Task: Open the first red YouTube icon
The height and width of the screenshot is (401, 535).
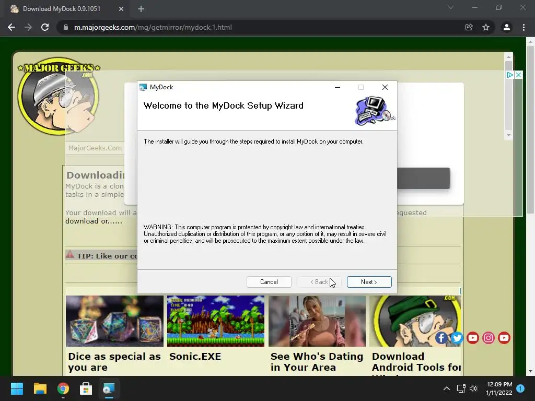Action: pyautogui.click(x=472, y=338)
